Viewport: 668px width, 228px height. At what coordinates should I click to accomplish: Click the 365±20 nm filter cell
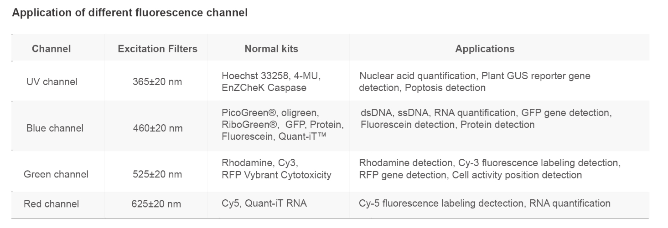tap(157, 82)
